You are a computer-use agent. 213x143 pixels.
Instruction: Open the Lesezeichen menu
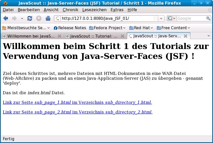94,10
